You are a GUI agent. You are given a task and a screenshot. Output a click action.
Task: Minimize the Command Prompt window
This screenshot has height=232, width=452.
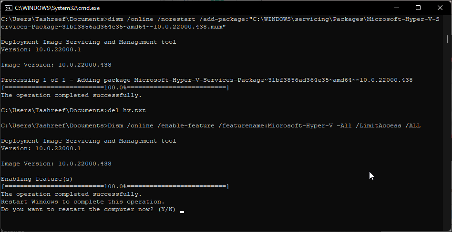(396, 8)
